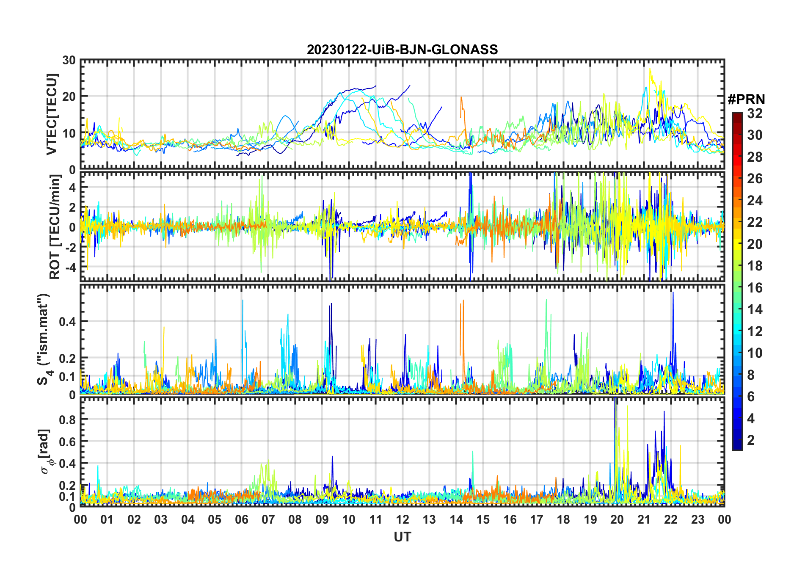Click colorbar tick label 24

click(x=755, y=200)
